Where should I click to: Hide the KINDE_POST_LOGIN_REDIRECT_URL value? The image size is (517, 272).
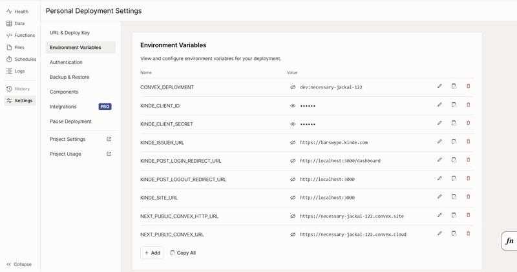[293, 161]
